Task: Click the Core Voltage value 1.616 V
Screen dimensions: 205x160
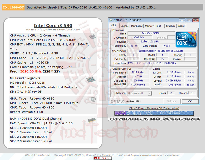Action: pyautogui.click(x=167, y=45)
